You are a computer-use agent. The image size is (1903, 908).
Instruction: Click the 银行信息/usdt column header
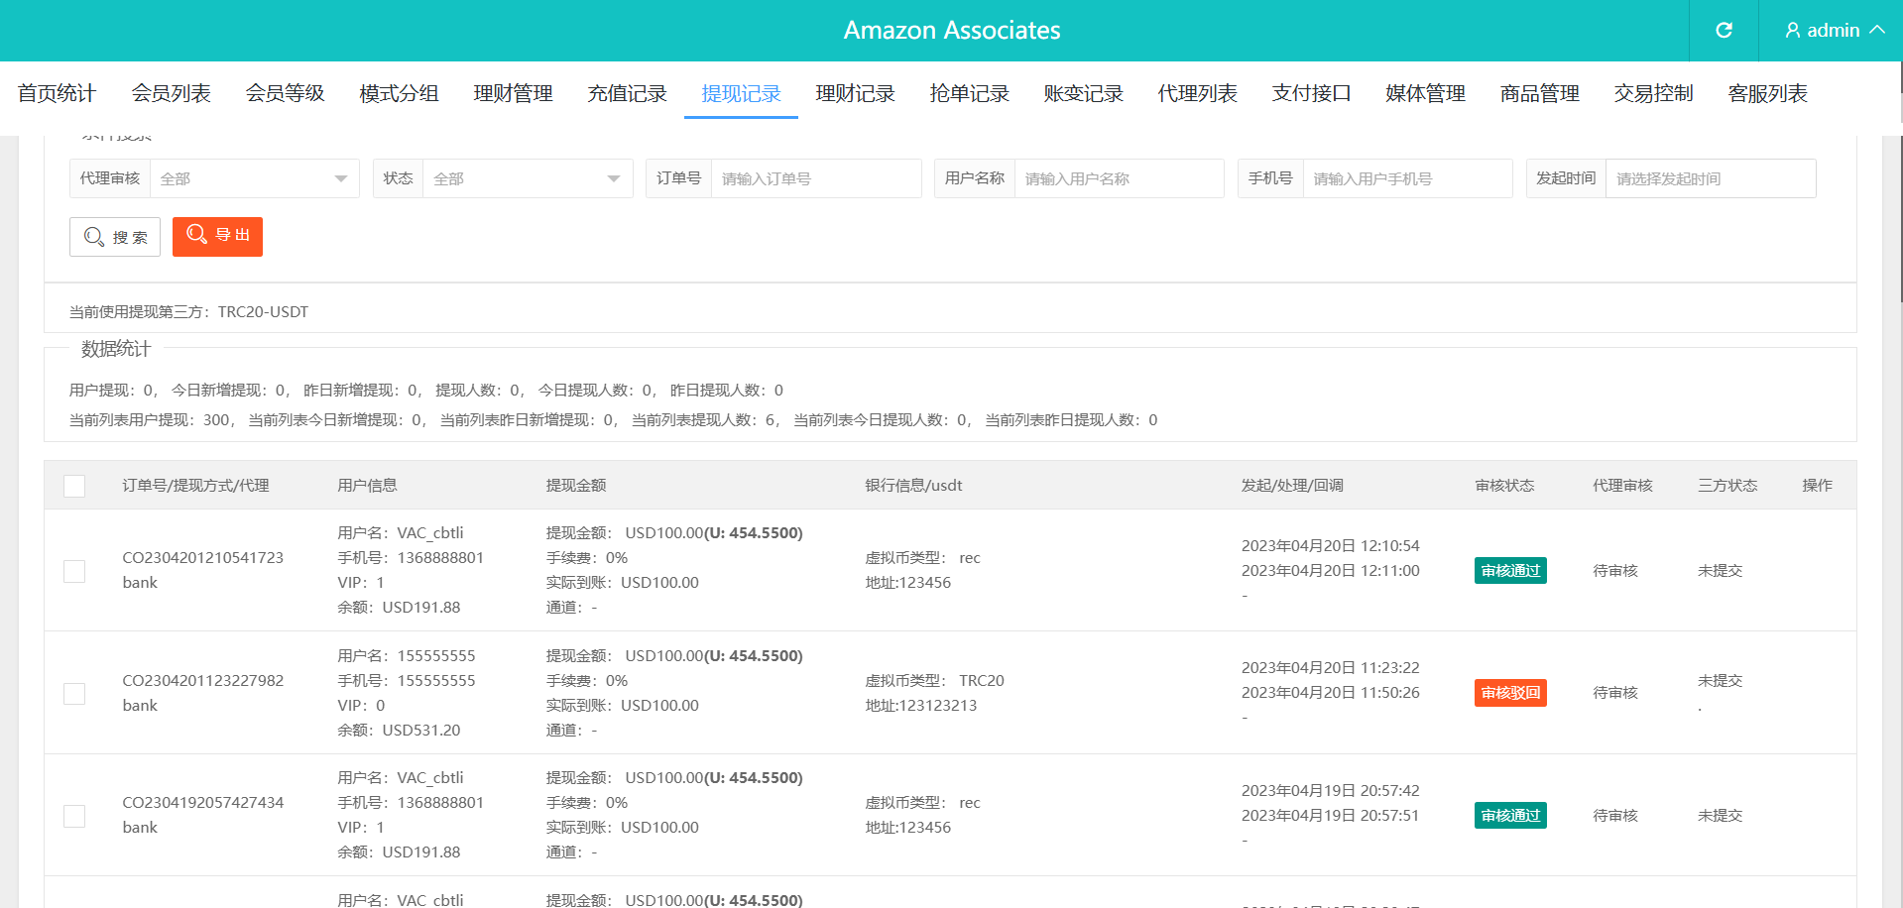(x=913, y=486)
